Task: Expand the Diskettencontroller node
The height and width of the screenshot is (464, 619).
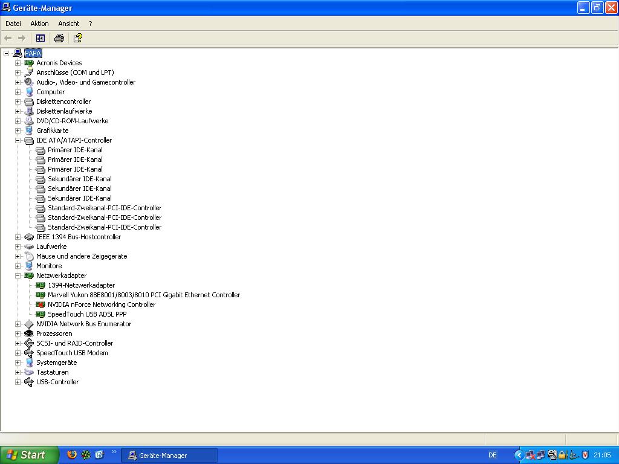Action: coord(18,101)
